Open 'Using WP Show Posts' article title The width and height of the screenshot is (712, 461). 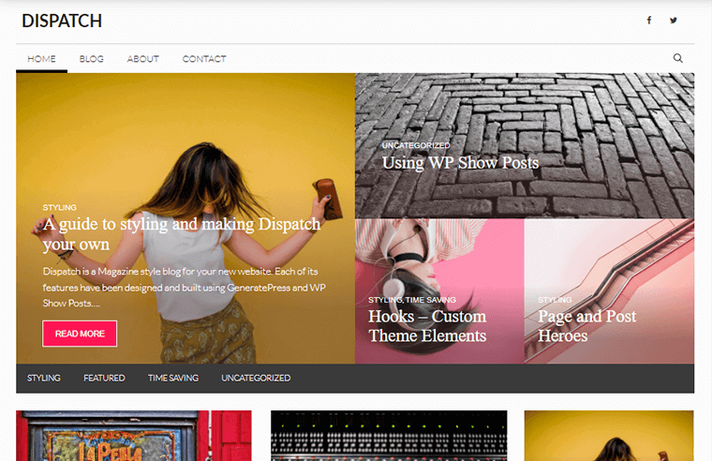[x=460, y=163]
